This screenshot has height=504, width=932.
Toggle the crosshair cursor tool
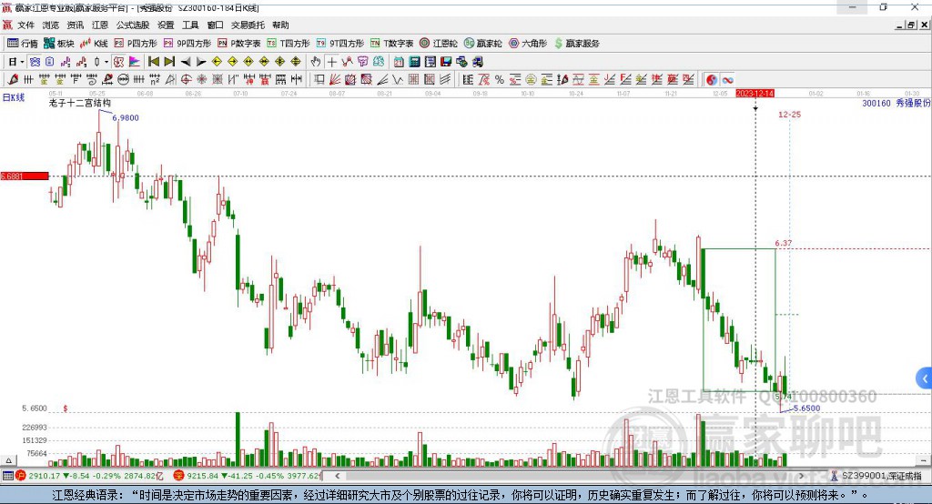pyautogui.click(x=332, y=62)
